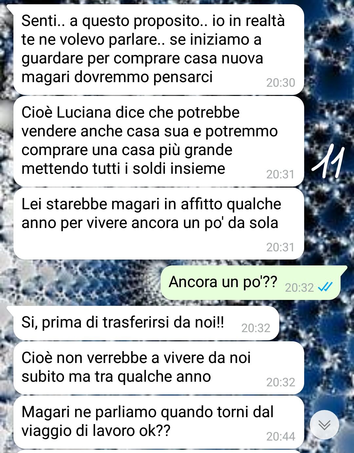This screenshot has width=354, height=453.
Task: Tap the 'Cioè non verrebbe a vivere' message
Action: (159, 368)
